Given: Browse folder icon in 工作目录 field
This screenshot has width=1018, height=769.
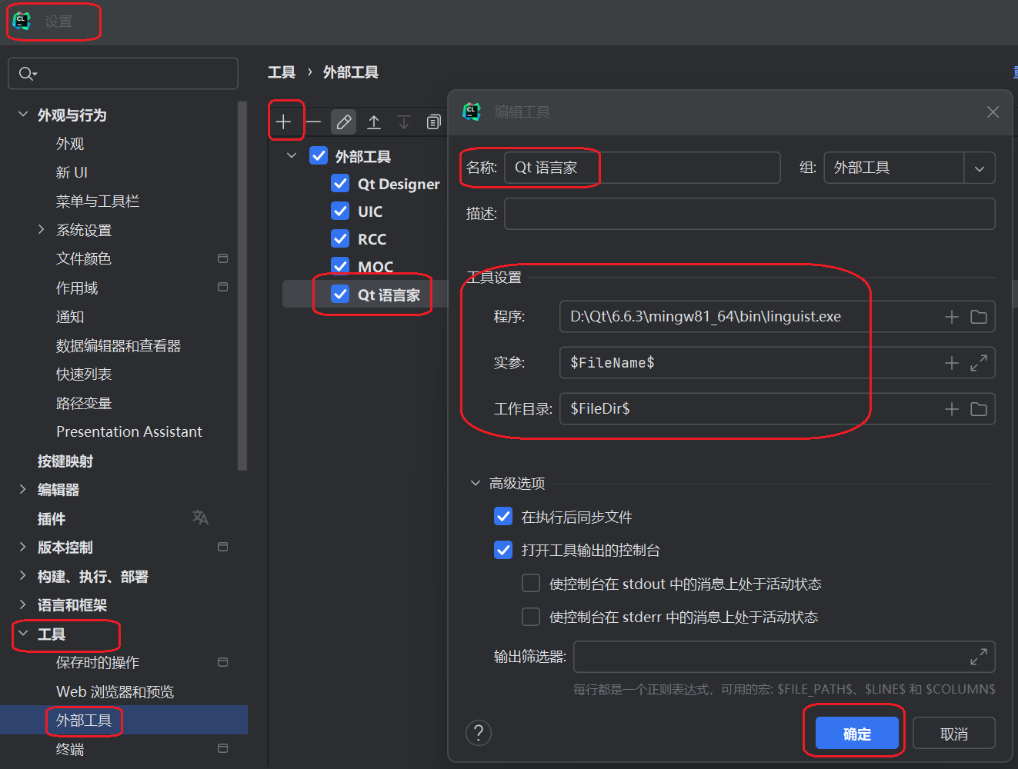Looking at the screenshot, I should point(979,409).
